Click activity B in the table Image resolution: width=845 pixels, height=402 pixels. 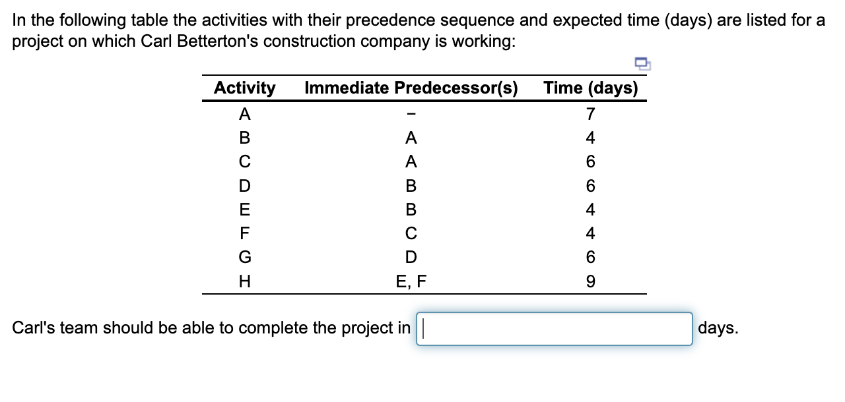[245, 136]
